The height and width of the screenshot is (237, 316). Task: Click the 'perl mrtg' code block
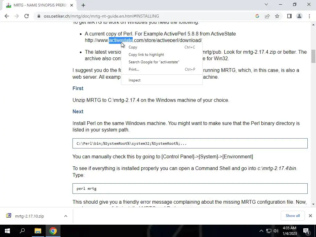click(190, 189)
